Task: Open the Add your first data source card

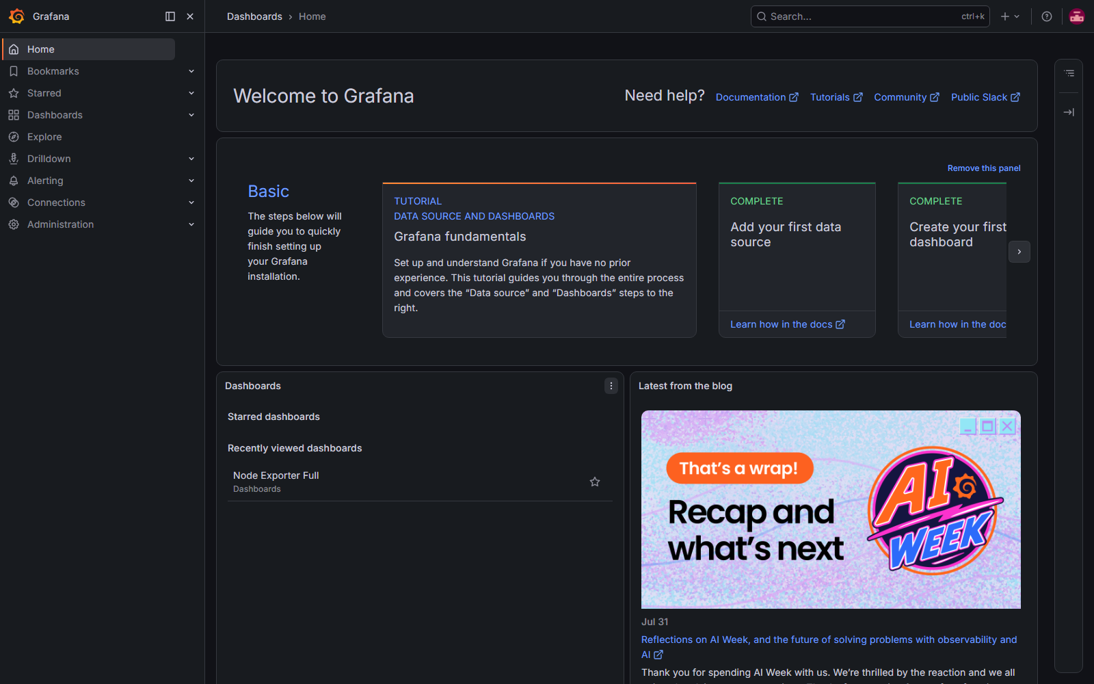Action: pos(797,260)
